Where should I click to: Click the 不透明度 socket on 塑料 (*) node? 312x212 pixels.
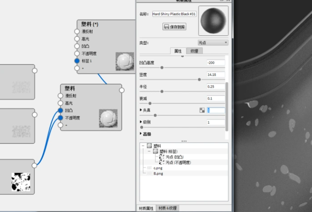[77, 54]
